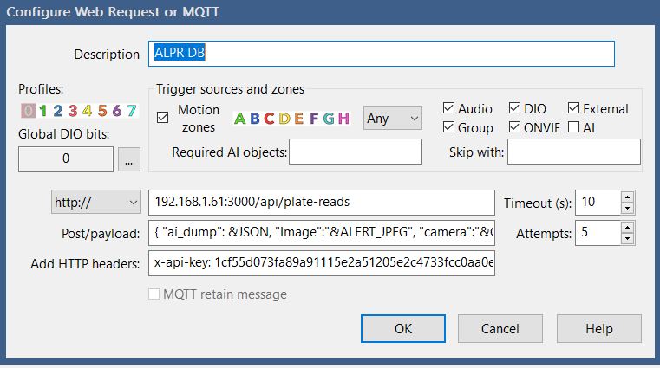Viewport: 660px width, 368px height.
Task: Open the Global DIO bits ellipsis button
Action: click(x=129, y=159)
